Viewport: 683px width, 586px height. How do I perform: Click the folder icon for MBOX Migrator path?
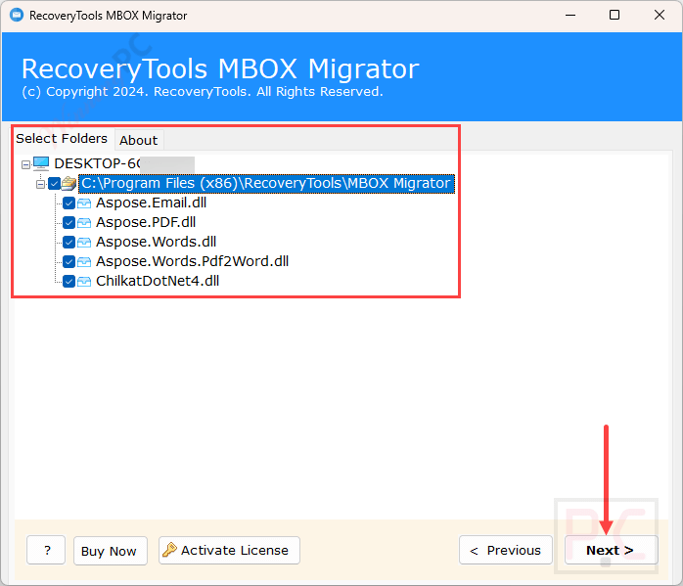pyautogui.click(x=68, y=183)
